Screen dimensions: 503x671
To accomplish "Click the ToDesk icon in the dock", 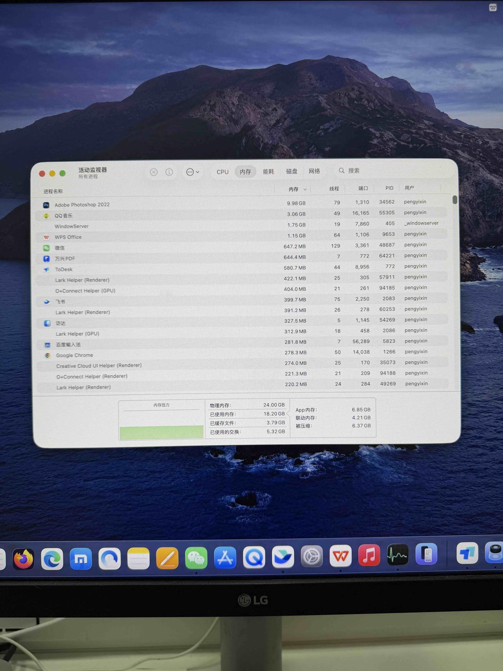I will coord(467,553).
